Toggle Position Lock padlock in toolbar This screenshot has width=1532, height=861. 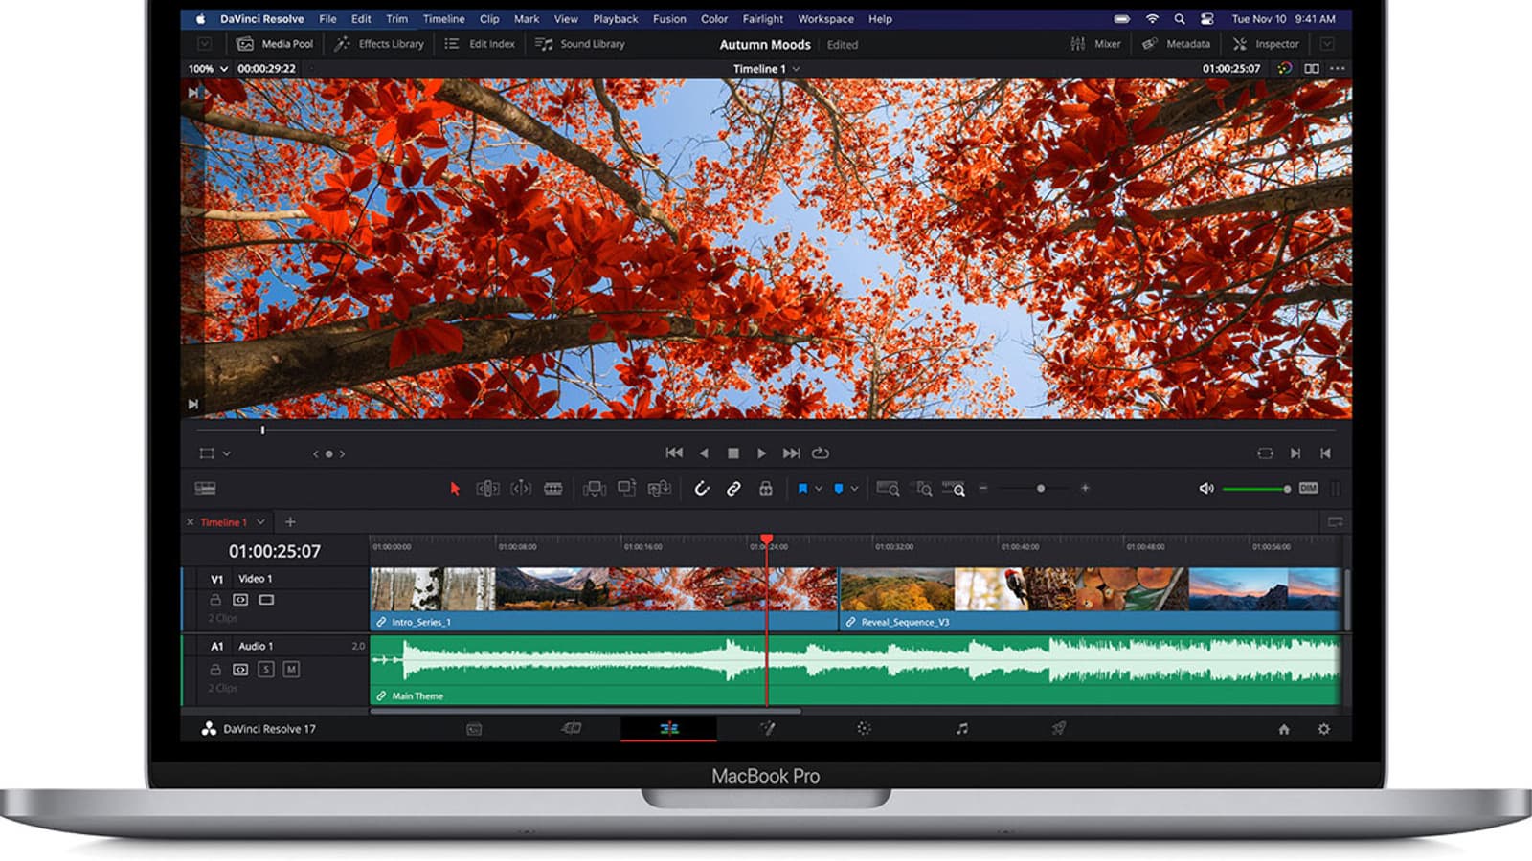766,489
